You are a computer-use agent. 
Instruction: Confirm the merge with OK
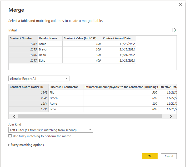(150, 156)
